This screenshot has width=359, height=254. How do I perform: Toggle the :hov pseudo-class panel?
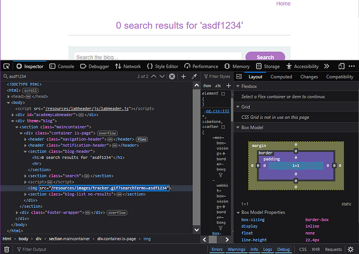pyautogui.click(x=207, y=86)
